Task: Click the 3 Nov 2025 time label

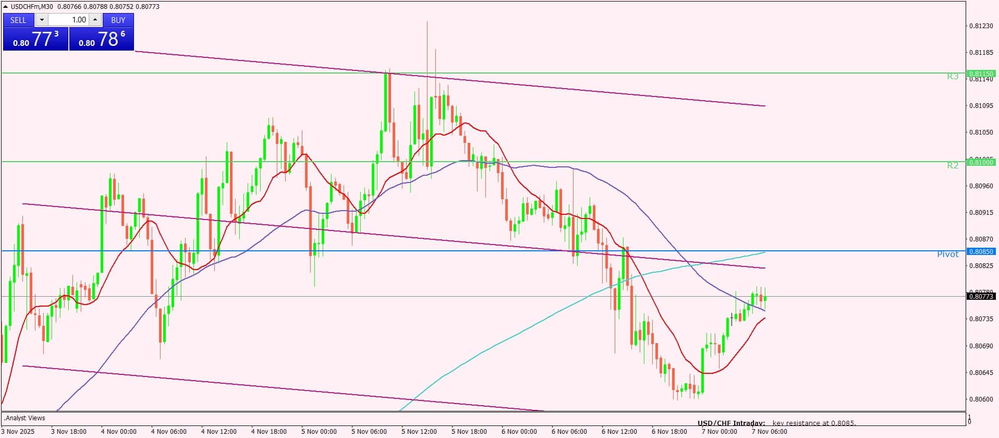Action: [17, 432]
